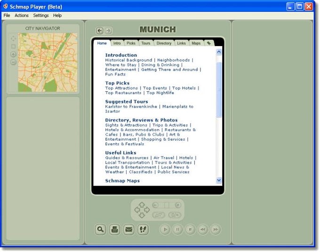Click the email envelope button
The width and height of the screenshot is (320, 252).
(129, 229)
